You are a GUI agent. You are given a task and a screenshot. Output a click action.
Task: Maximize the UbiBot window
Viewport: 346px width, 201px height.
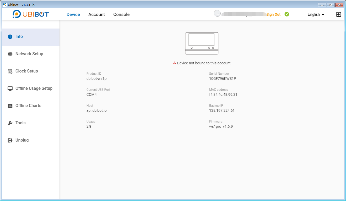(331, 5)
